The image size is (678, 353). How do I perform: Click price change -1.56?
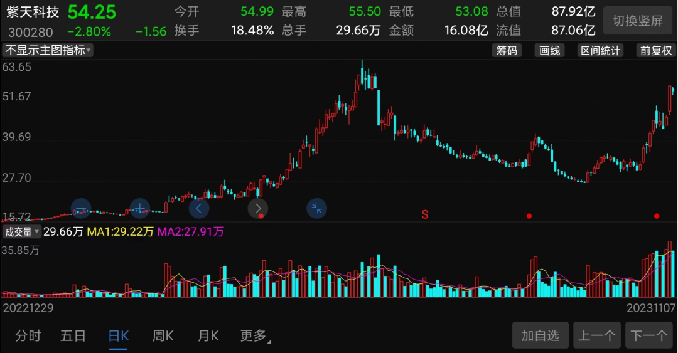pyautogui.click(x=151, y=31)
